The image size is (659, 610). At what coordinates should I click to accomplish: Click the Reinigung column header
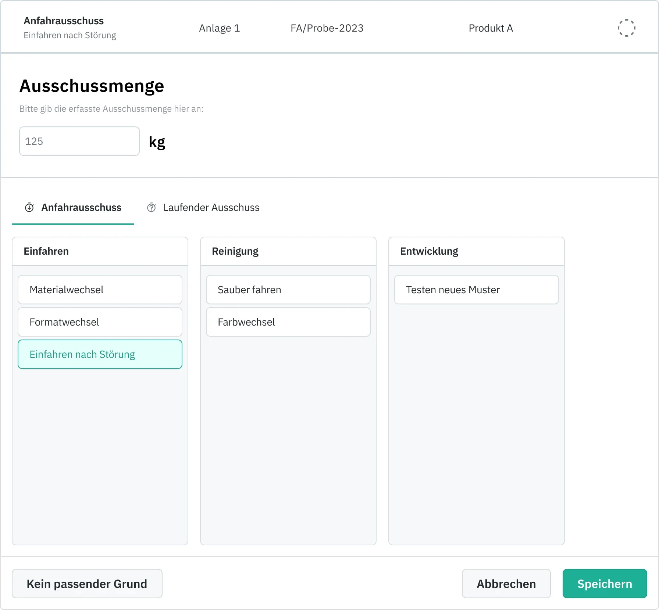click(x=235, y=251)
